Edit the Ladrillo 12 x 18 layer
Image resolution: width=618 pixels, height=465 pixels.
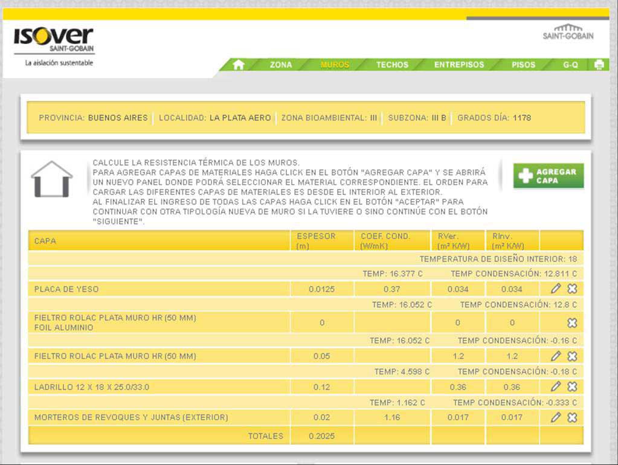(x=556, y=386)
